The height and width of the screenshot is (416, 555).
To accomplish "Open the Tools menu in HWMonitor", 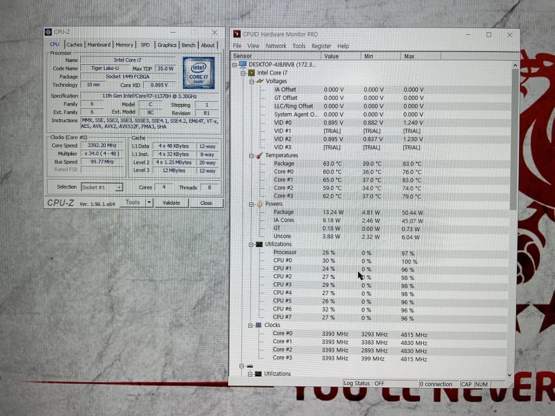I will tap(299, 46).
